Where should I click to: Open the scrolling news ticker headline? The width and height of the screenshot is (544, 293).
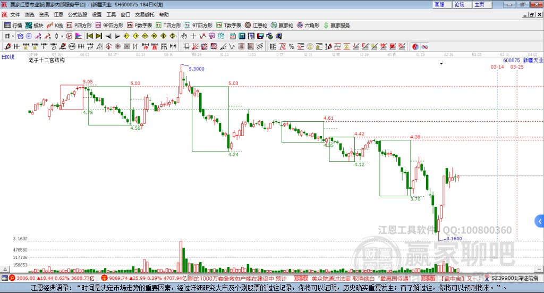point(335,279)
